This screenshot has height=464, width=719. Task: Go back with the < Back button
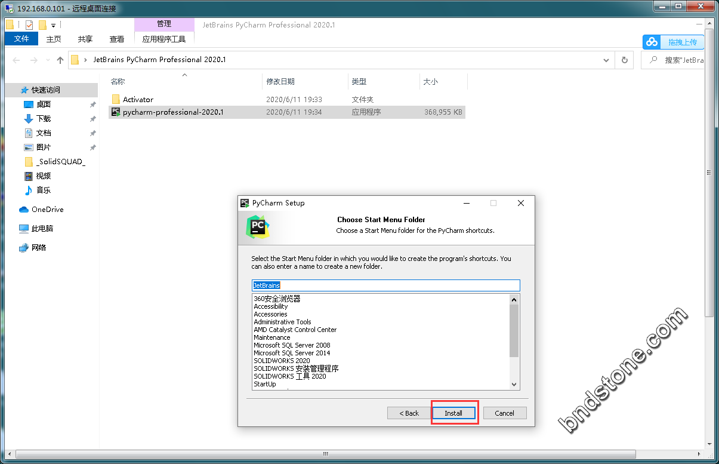409,413
